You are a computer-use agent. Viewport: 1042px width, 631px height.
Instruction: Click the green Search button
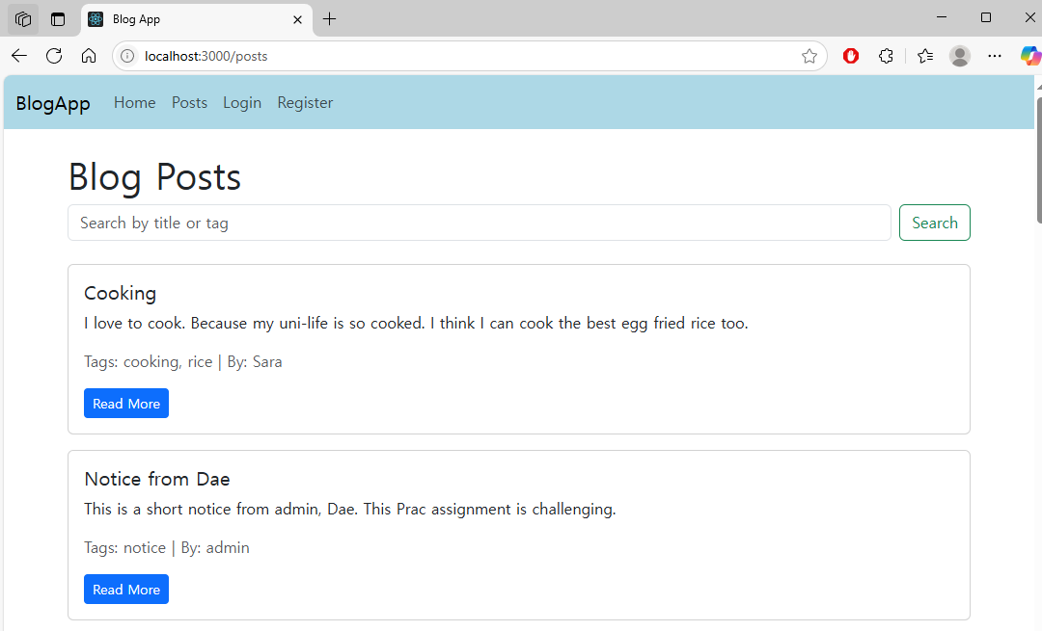click(934, 223)
